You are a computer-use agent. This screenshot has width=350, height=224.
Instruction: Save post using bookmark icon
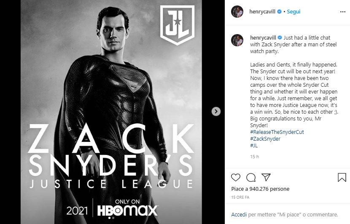[342, 177]
